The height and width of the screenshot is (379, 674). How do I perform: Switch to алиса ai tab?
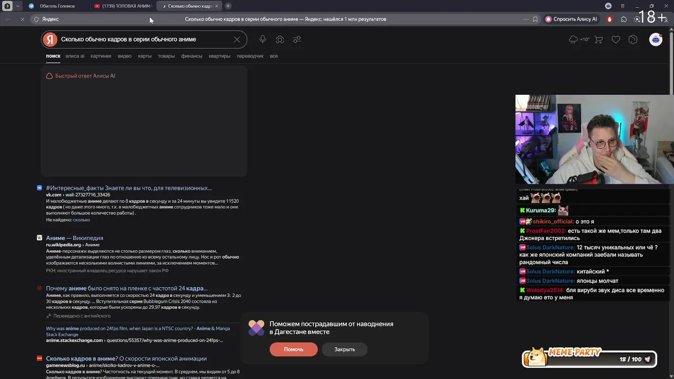75,56
